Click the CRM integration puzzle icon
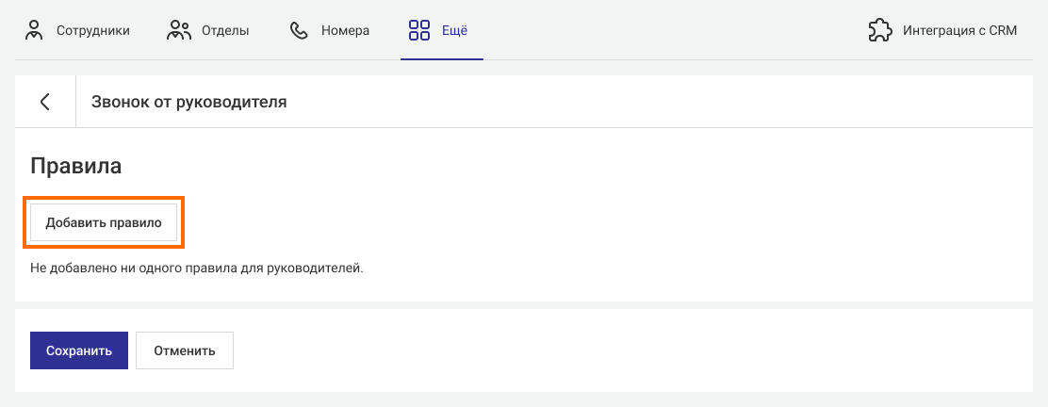 (879, 30)
